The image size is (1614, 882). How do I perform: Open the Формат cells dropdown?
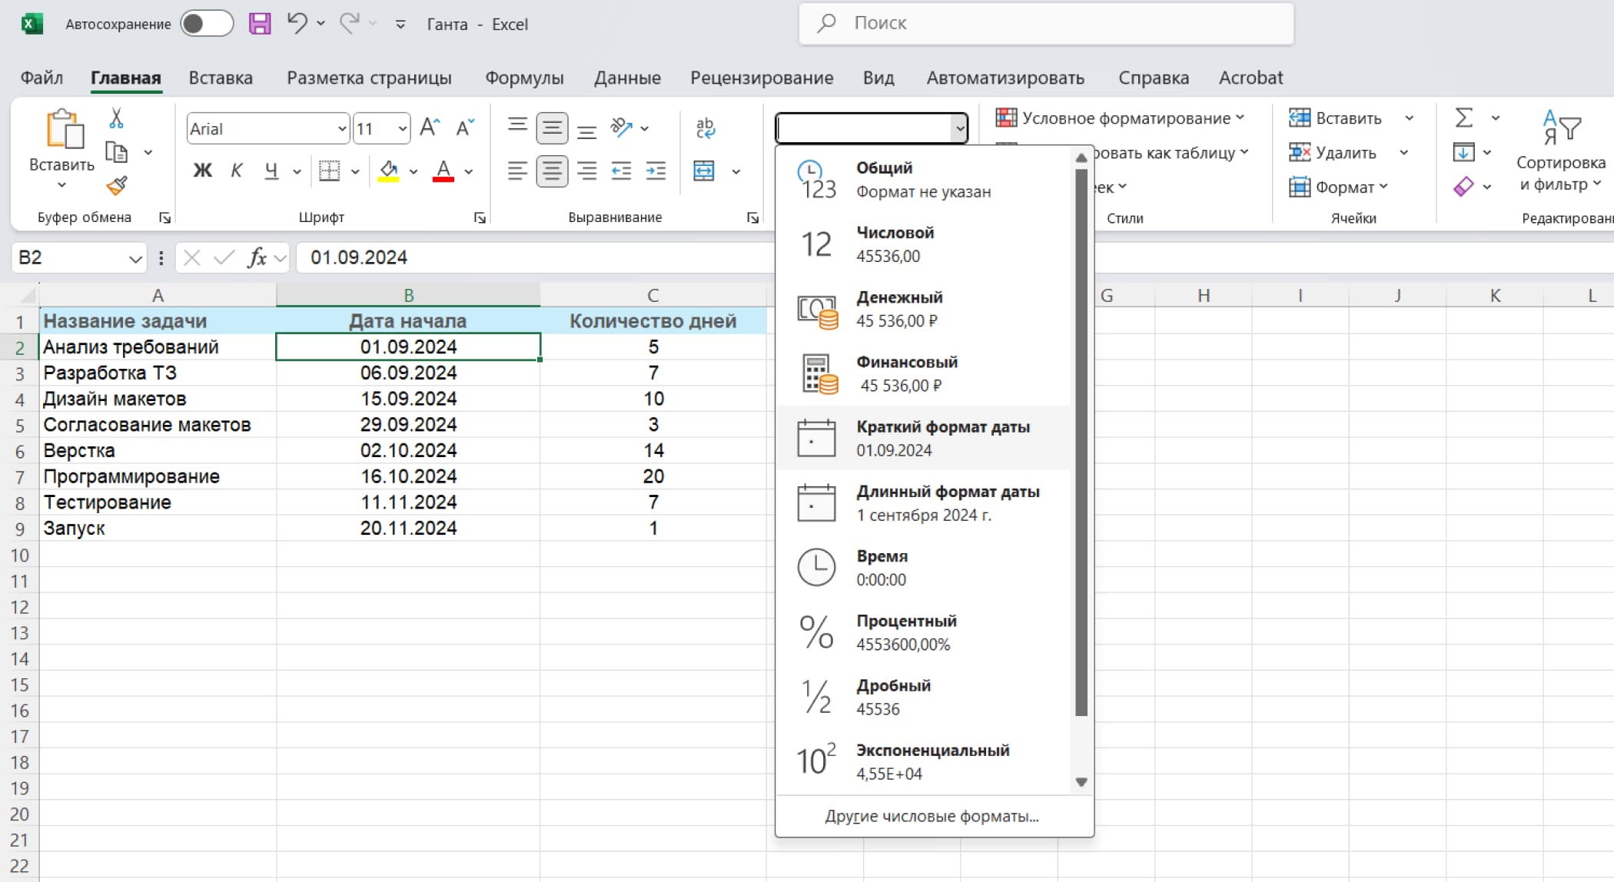click(1339, 187)
